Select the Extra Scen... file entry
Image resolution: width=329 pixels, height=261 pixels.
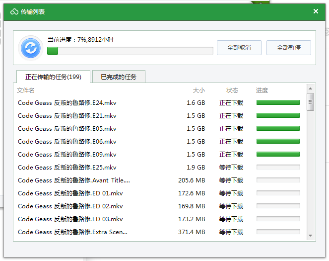(72, 232)
